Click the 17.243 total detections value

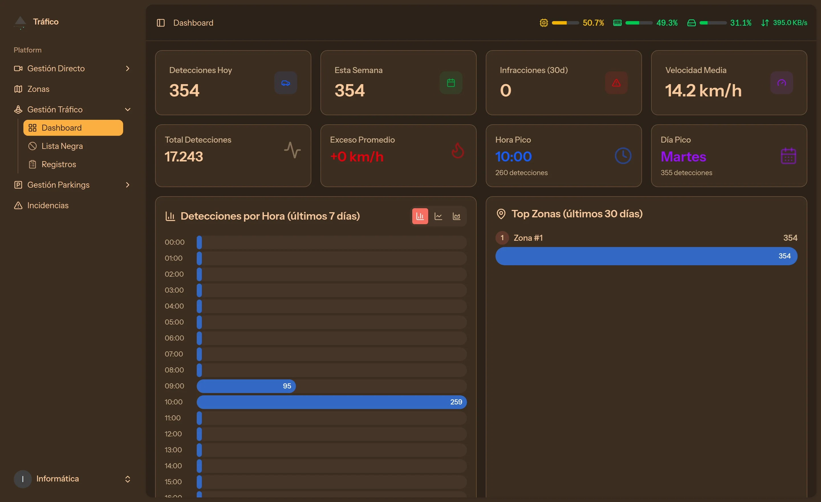click(x=184, y=157)
